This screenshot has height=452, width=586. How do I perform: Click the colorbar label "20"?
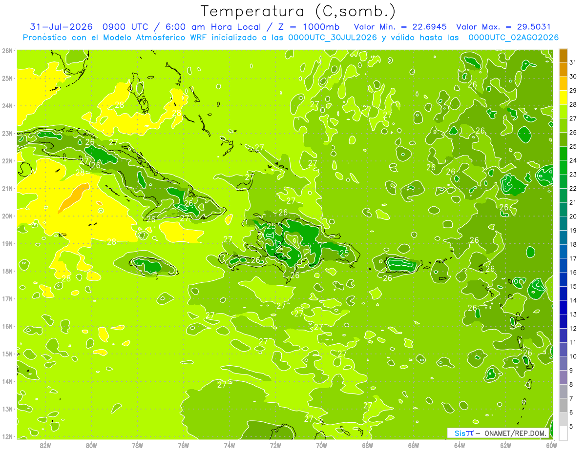click(x=573, y=216)
